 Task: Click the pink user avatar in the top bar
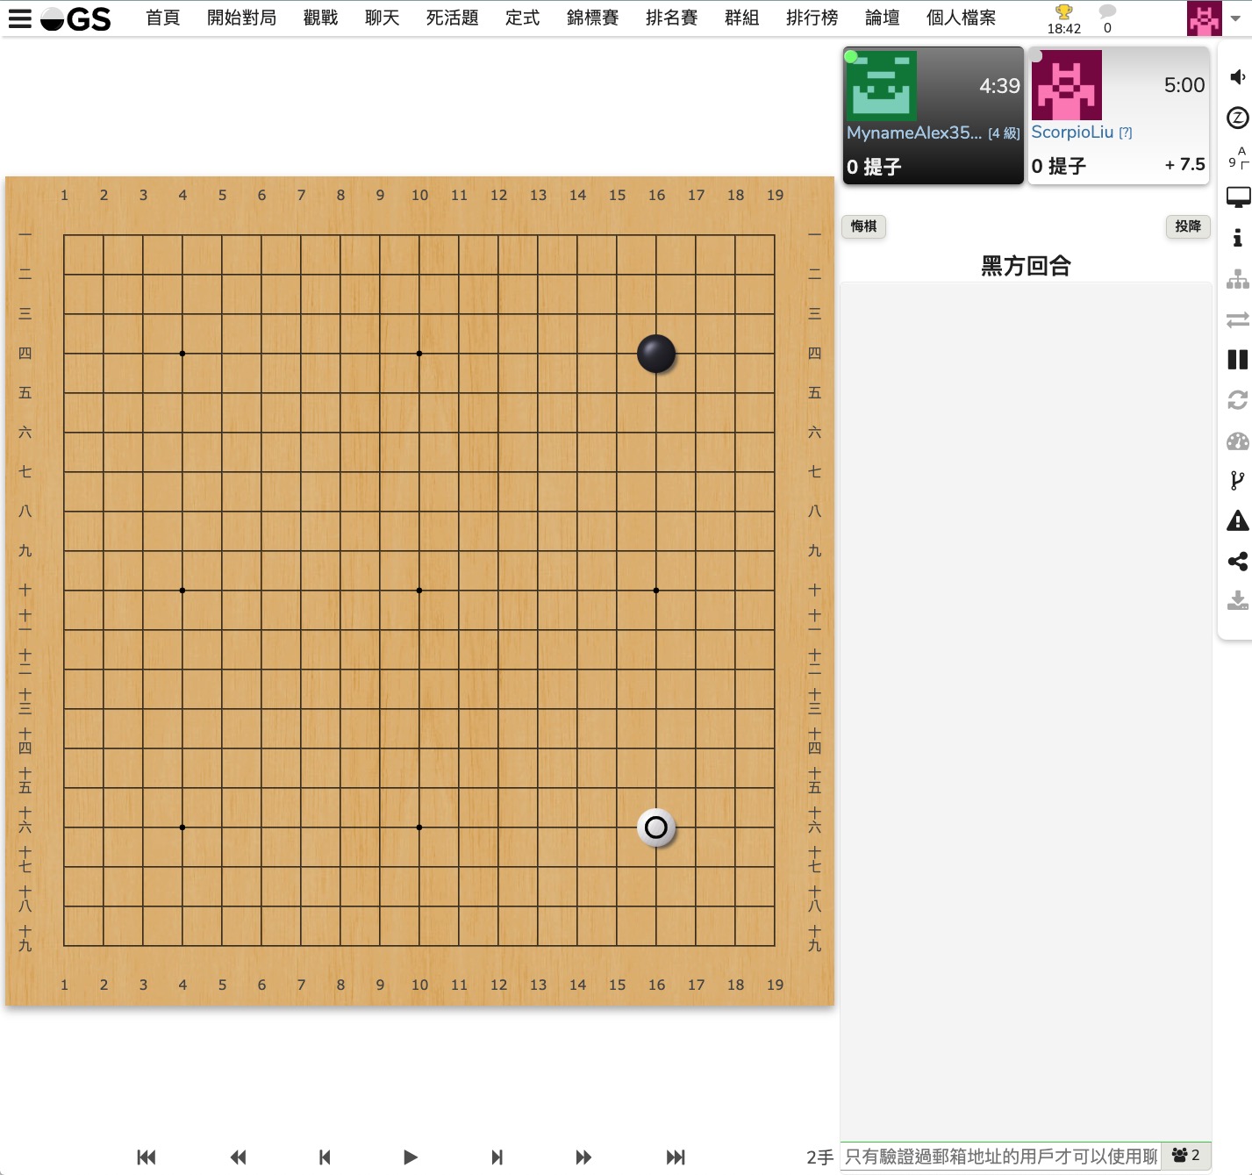[x=1204, y=18]
